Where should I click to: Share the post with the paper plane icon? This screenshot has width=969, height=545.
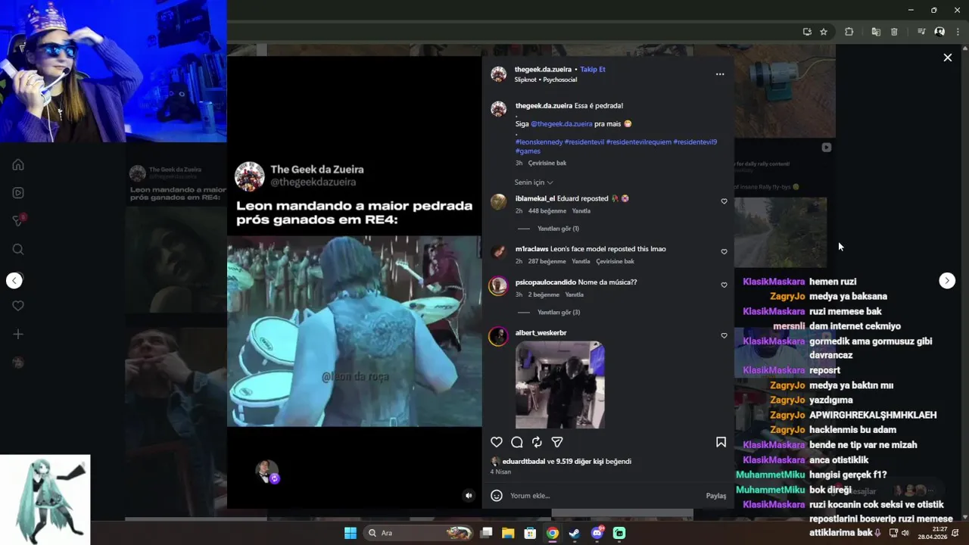557,442
